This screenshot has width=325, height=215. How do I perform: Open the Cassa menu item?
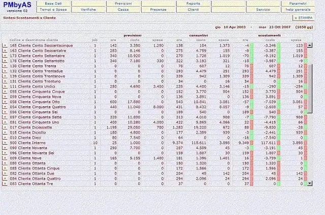click(123, 10)
